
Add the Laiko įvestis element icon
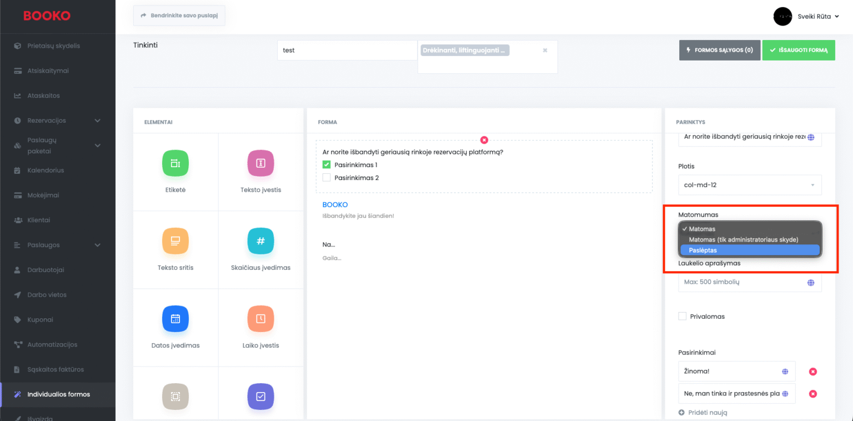[x=260, y=319]
